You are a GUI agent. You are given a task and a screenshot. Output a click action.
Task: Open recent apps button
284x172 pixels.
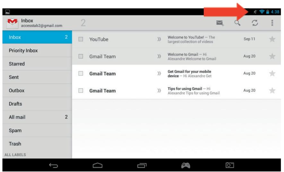(x=142, y=165)
